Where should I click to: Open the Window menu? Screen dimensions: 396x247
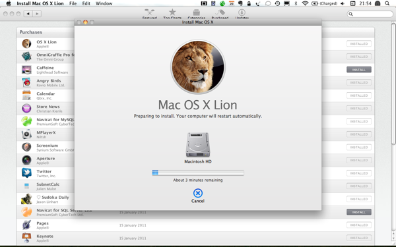tap(104, 3)
